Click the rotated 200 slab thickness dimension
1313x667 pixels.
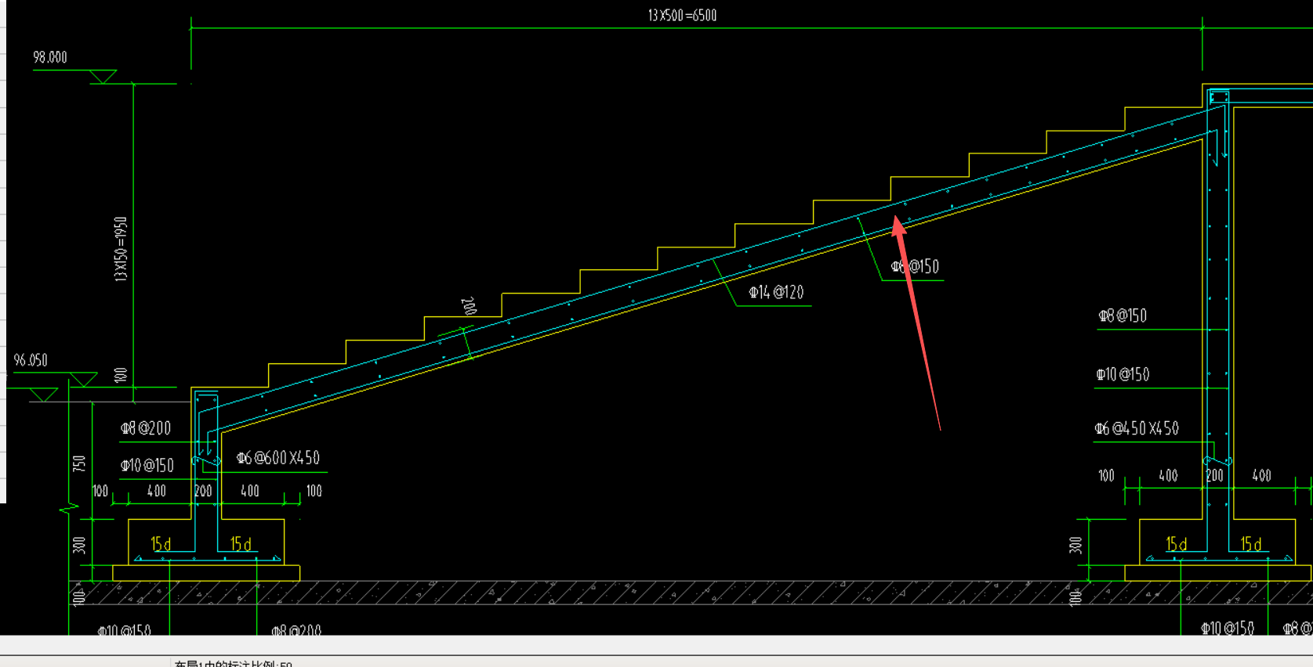(x=468, y=305)
